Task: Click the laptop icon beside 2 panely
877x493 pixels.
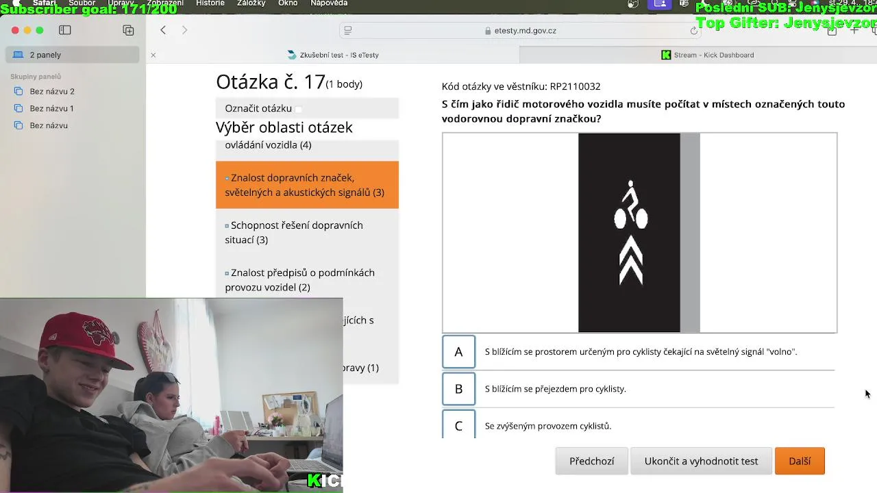Action: click(x=17, y=55)
